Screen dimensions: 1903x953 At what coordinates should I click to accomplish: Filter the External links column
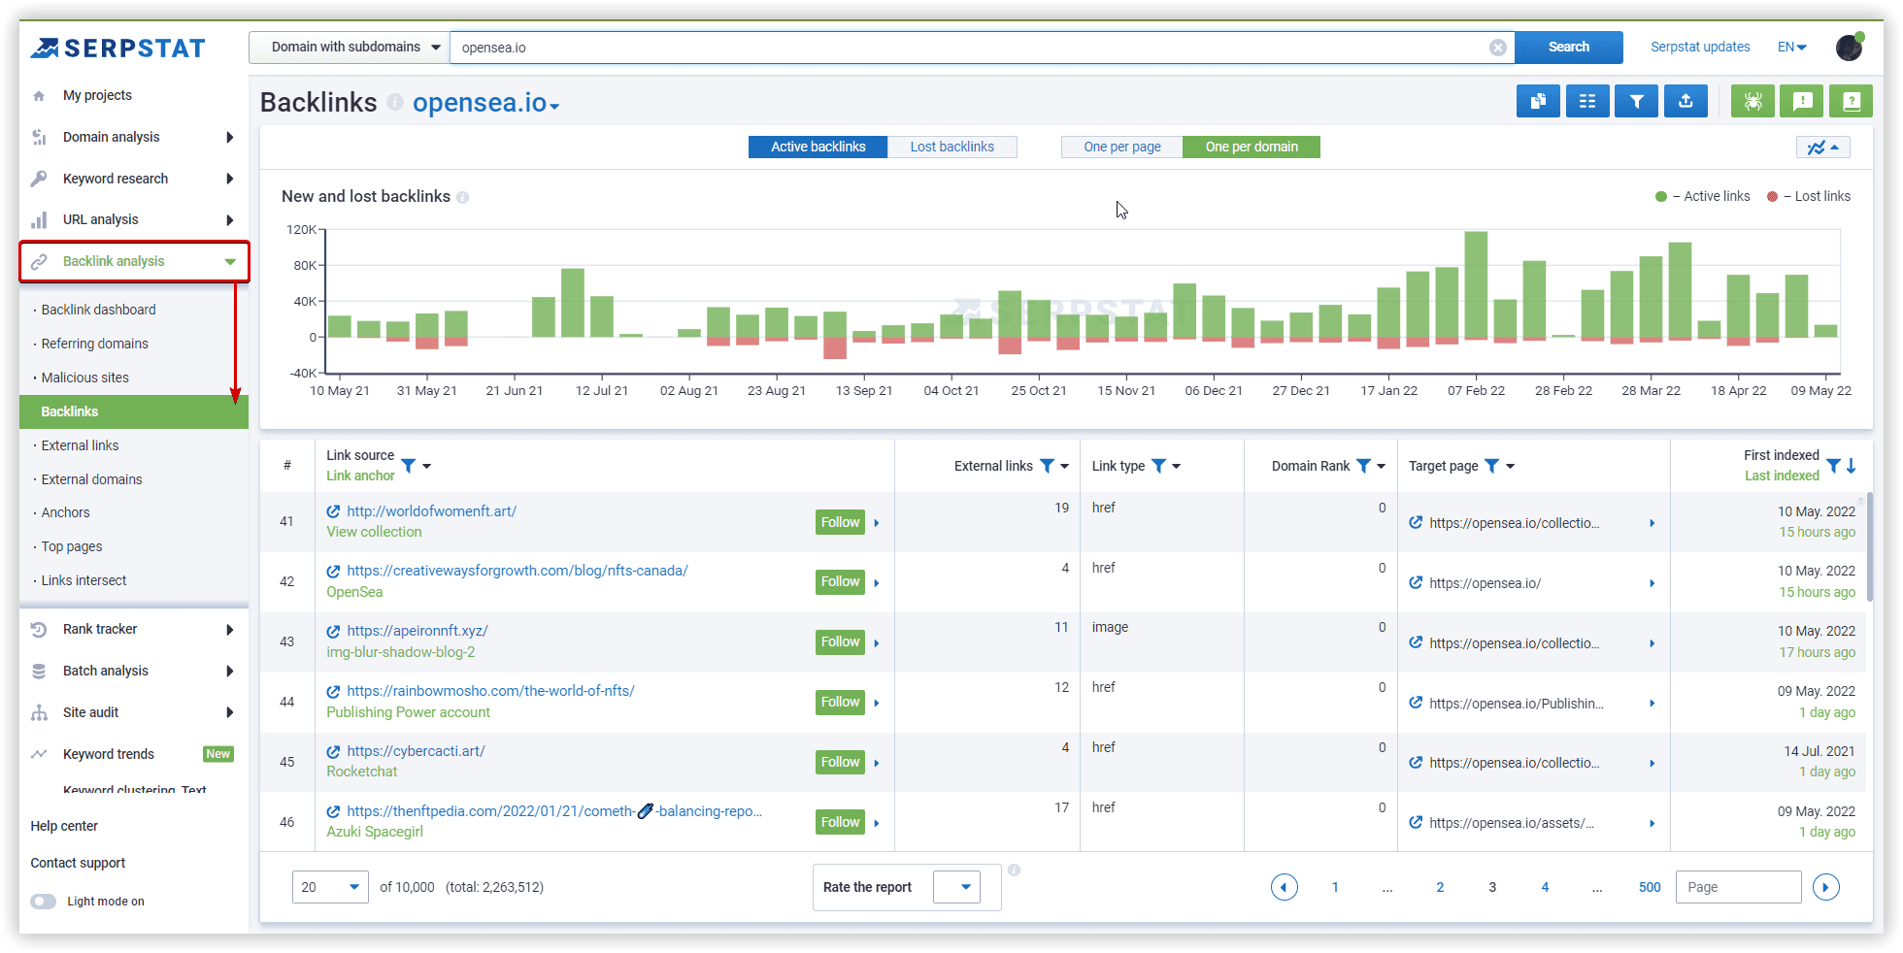point(1047,466)
